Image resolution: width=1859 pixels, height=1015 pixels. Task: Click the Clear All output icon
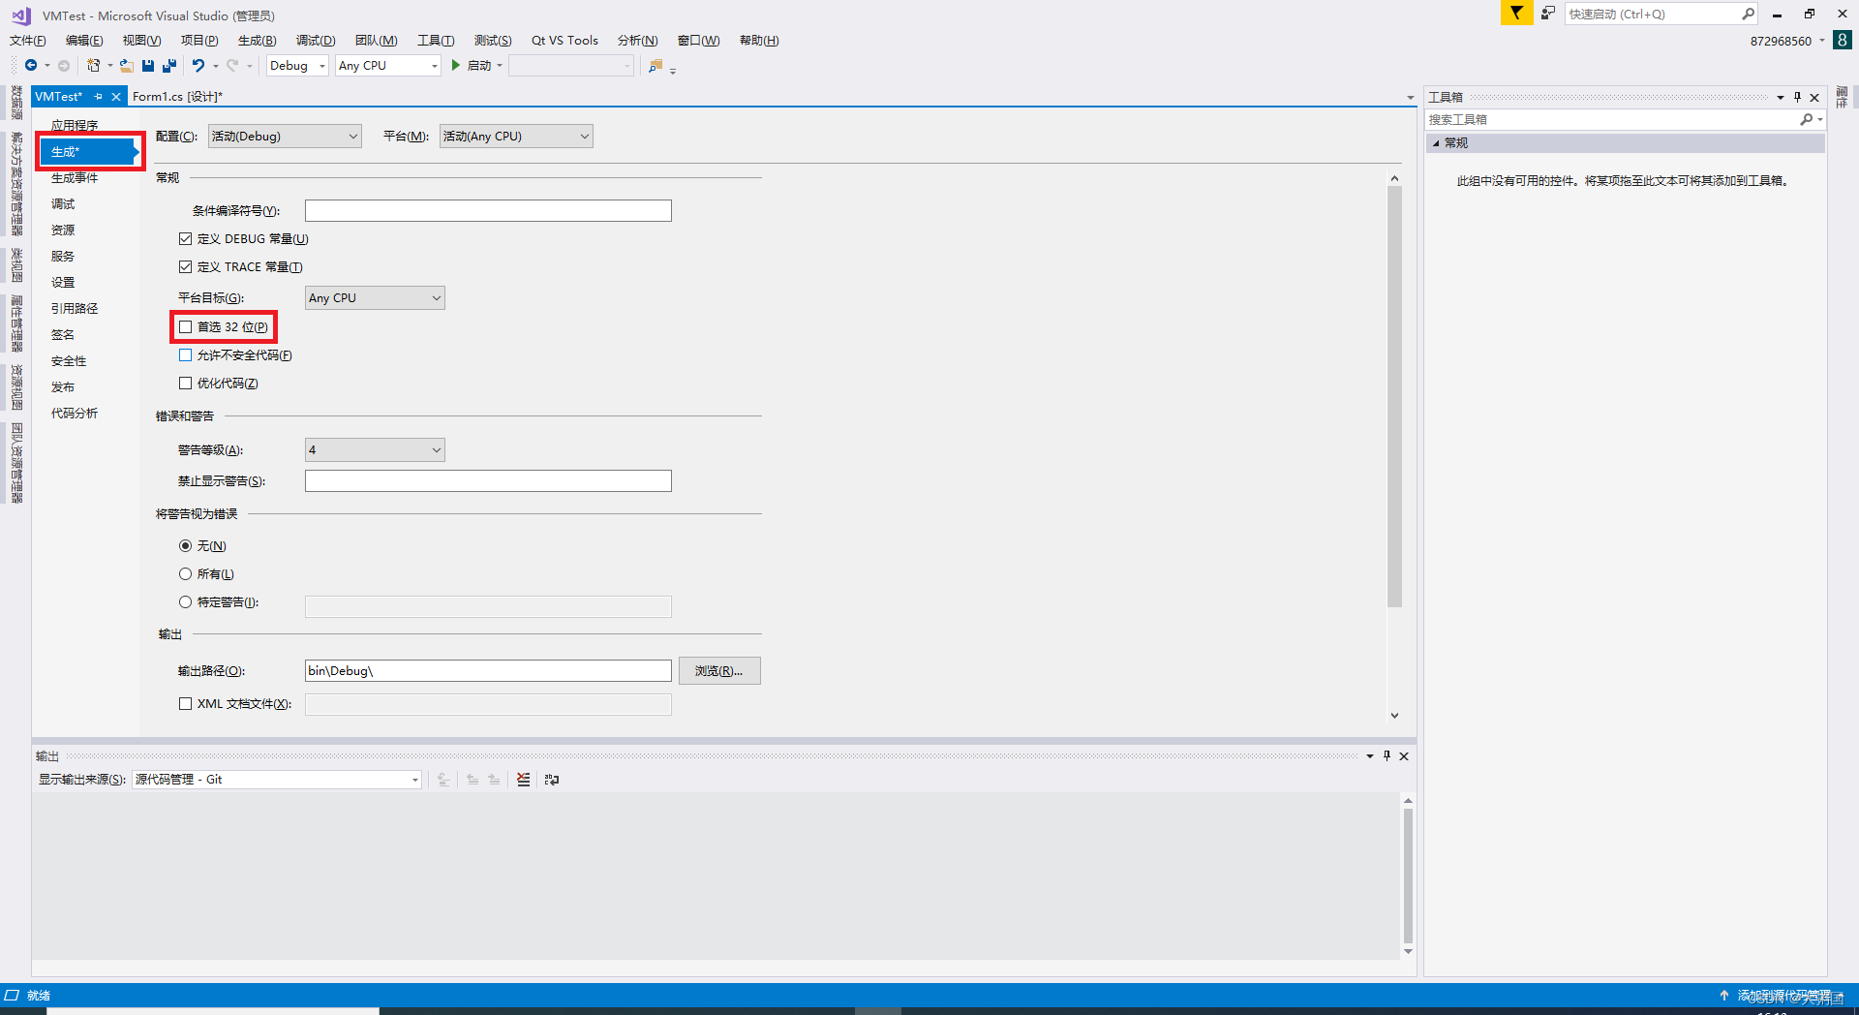point(523,779)
